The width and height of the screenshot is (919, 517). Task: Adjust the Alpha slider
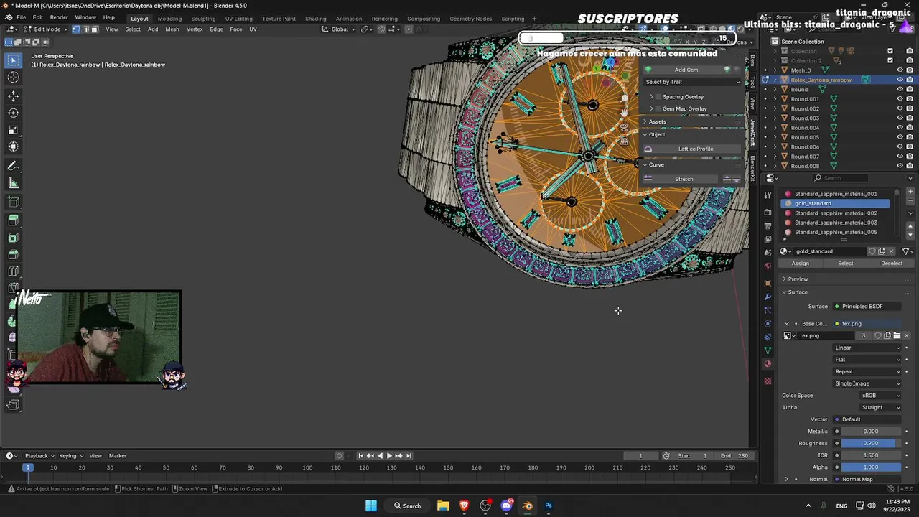click(871, 467)
